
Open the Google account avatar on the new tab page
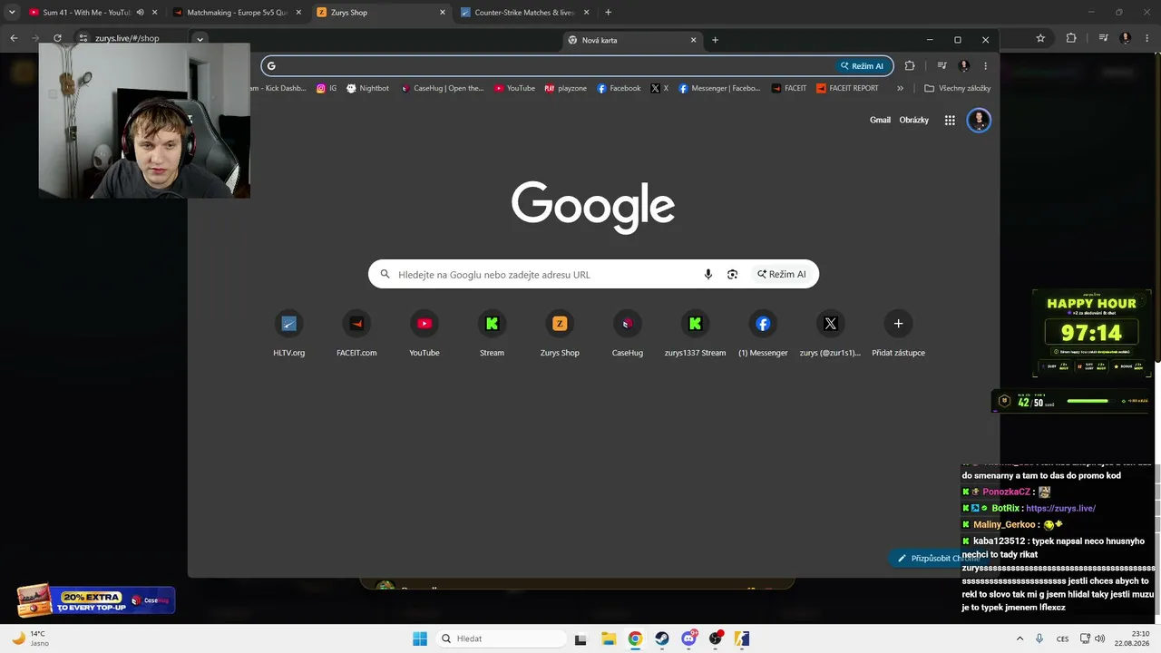point(979,120)
